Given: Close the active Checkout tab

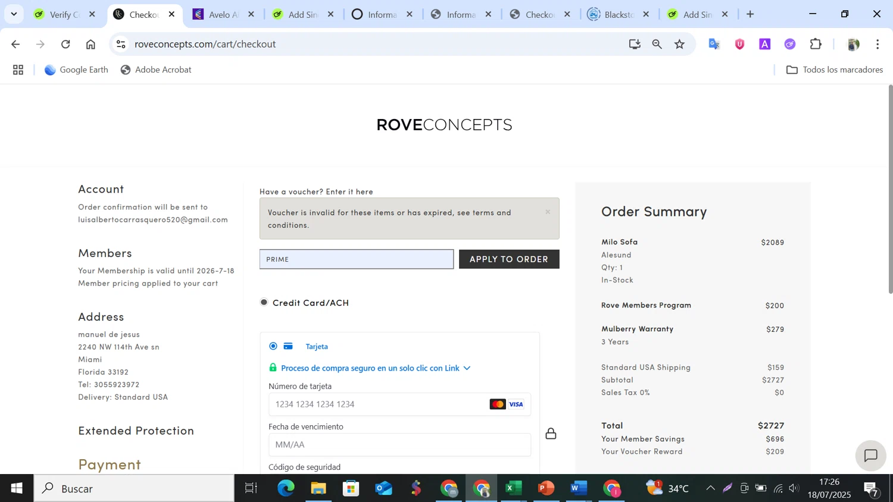Looking at the screenshot, I should tap(171, 14).
